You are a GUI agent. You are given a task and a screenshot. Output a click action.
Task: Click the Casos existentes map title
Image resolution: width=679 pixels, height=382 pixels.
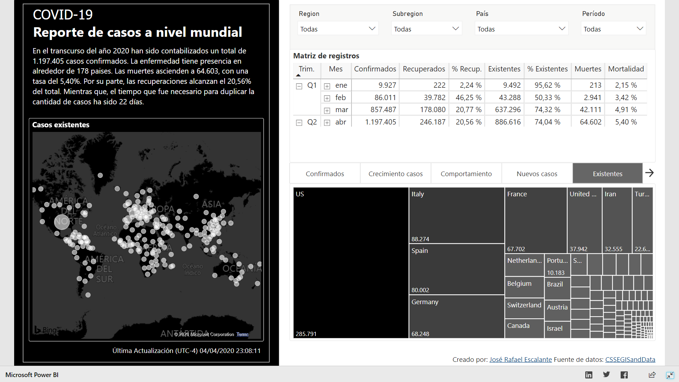click(61, 125)
